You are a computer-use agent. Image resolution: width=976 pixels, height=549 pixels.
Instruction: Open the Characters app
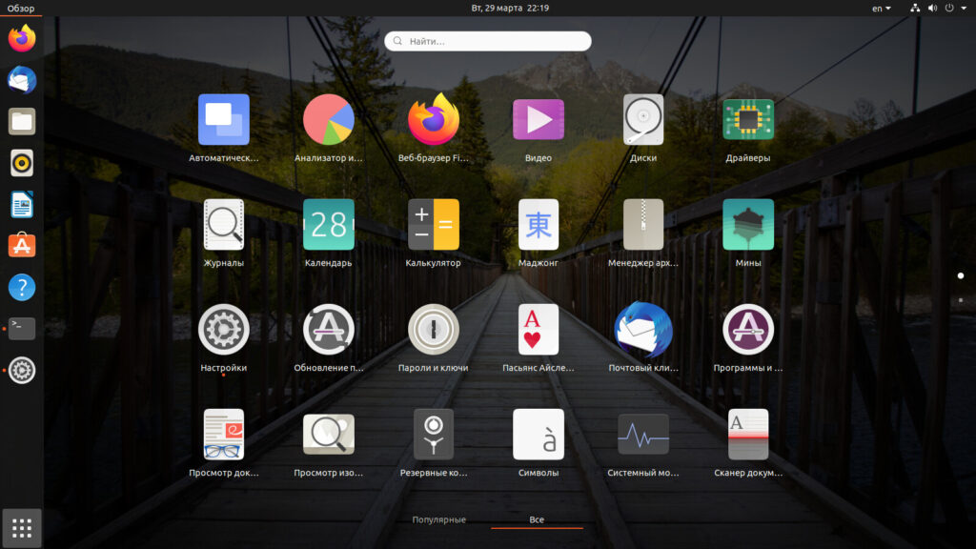pos(538,435)
